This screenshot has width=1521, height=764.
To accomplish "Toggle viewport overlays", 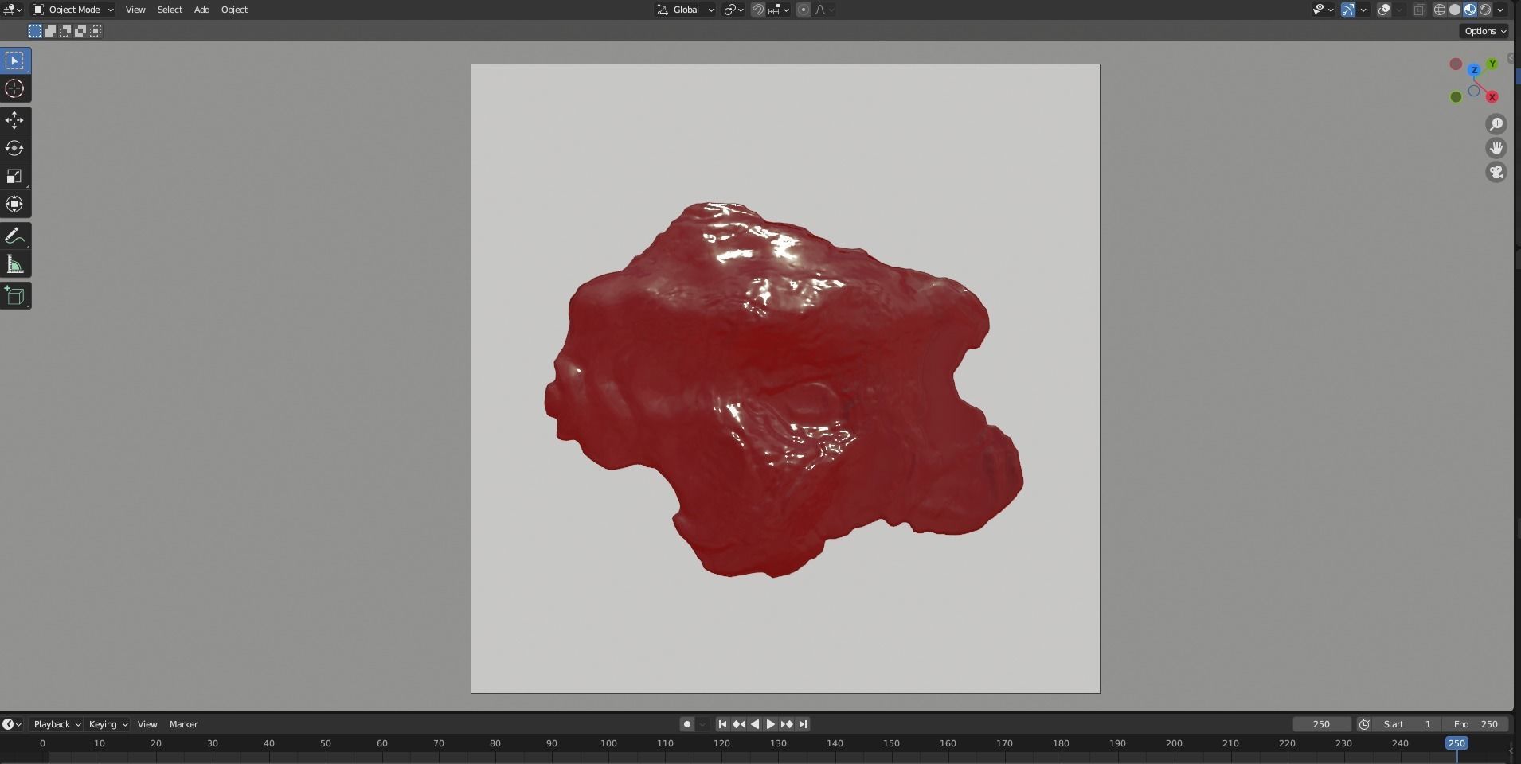I will point(1384,10).
